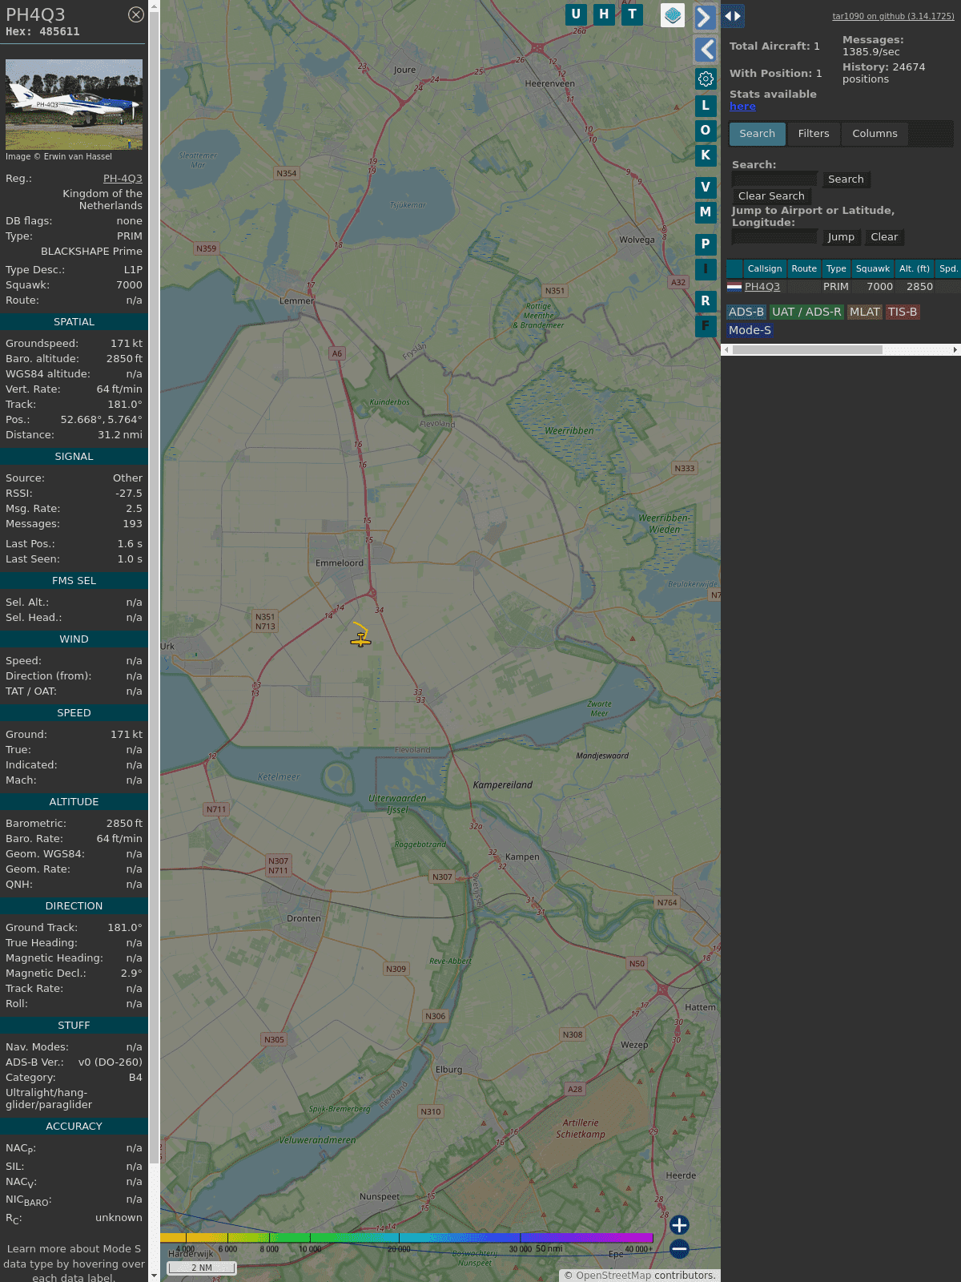The width and height of the screenshot is (961, 1282).
Task: Toggle MLAT source legend filter
Action: [865, 312]
